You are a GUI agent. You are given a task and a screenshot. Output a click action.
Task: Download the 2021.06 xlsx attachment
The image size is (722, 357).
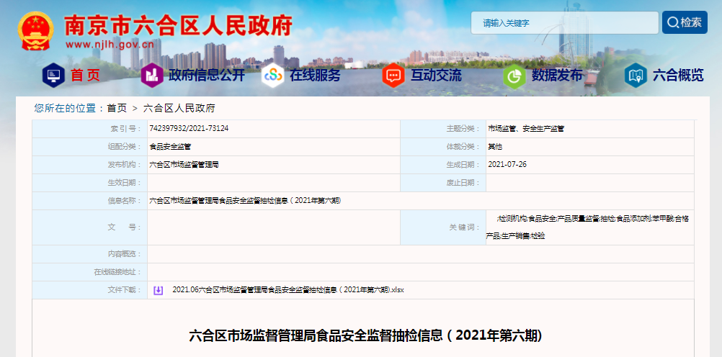[x=288, y=291]
